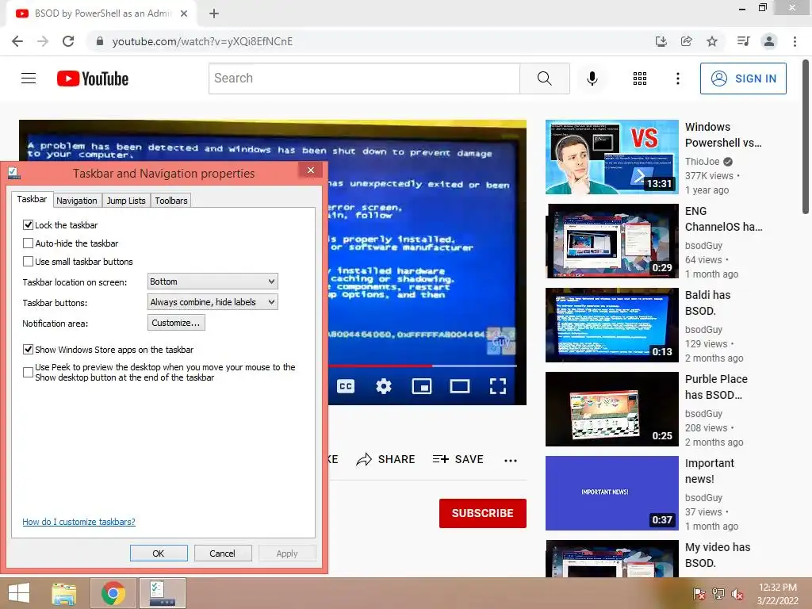Click YouTube SIGN IN button

(x=743, y=79)
